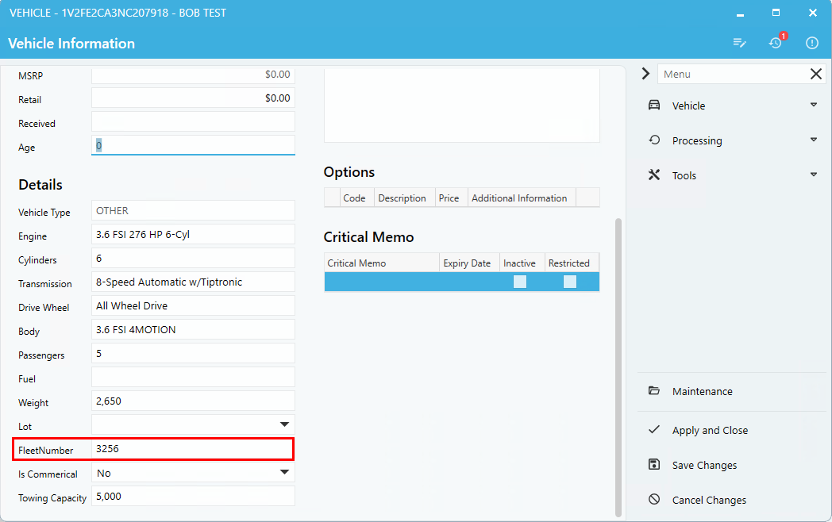The height and width of the screenshot is (522, 832).
Task: Expand the Vehicle menu section
Action: (813, 106)
